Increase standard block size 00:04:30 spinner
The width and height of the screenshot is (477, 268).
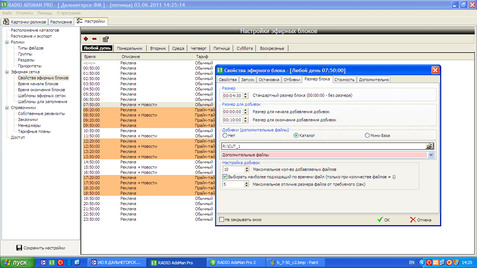(x=245, y=94)
